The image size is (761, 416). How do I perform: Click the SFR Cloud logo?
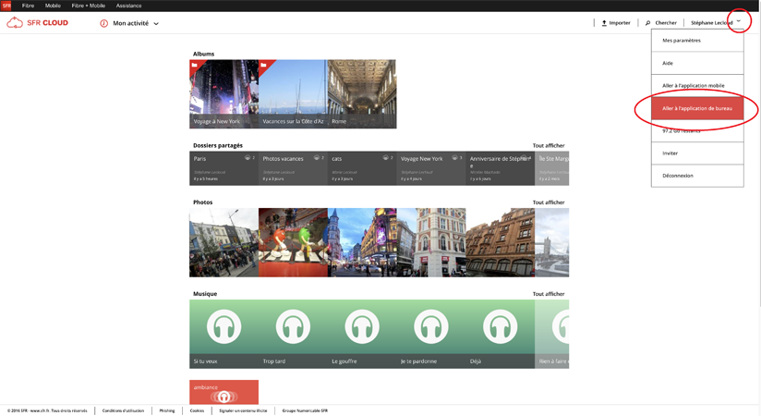tap(37, 23)
